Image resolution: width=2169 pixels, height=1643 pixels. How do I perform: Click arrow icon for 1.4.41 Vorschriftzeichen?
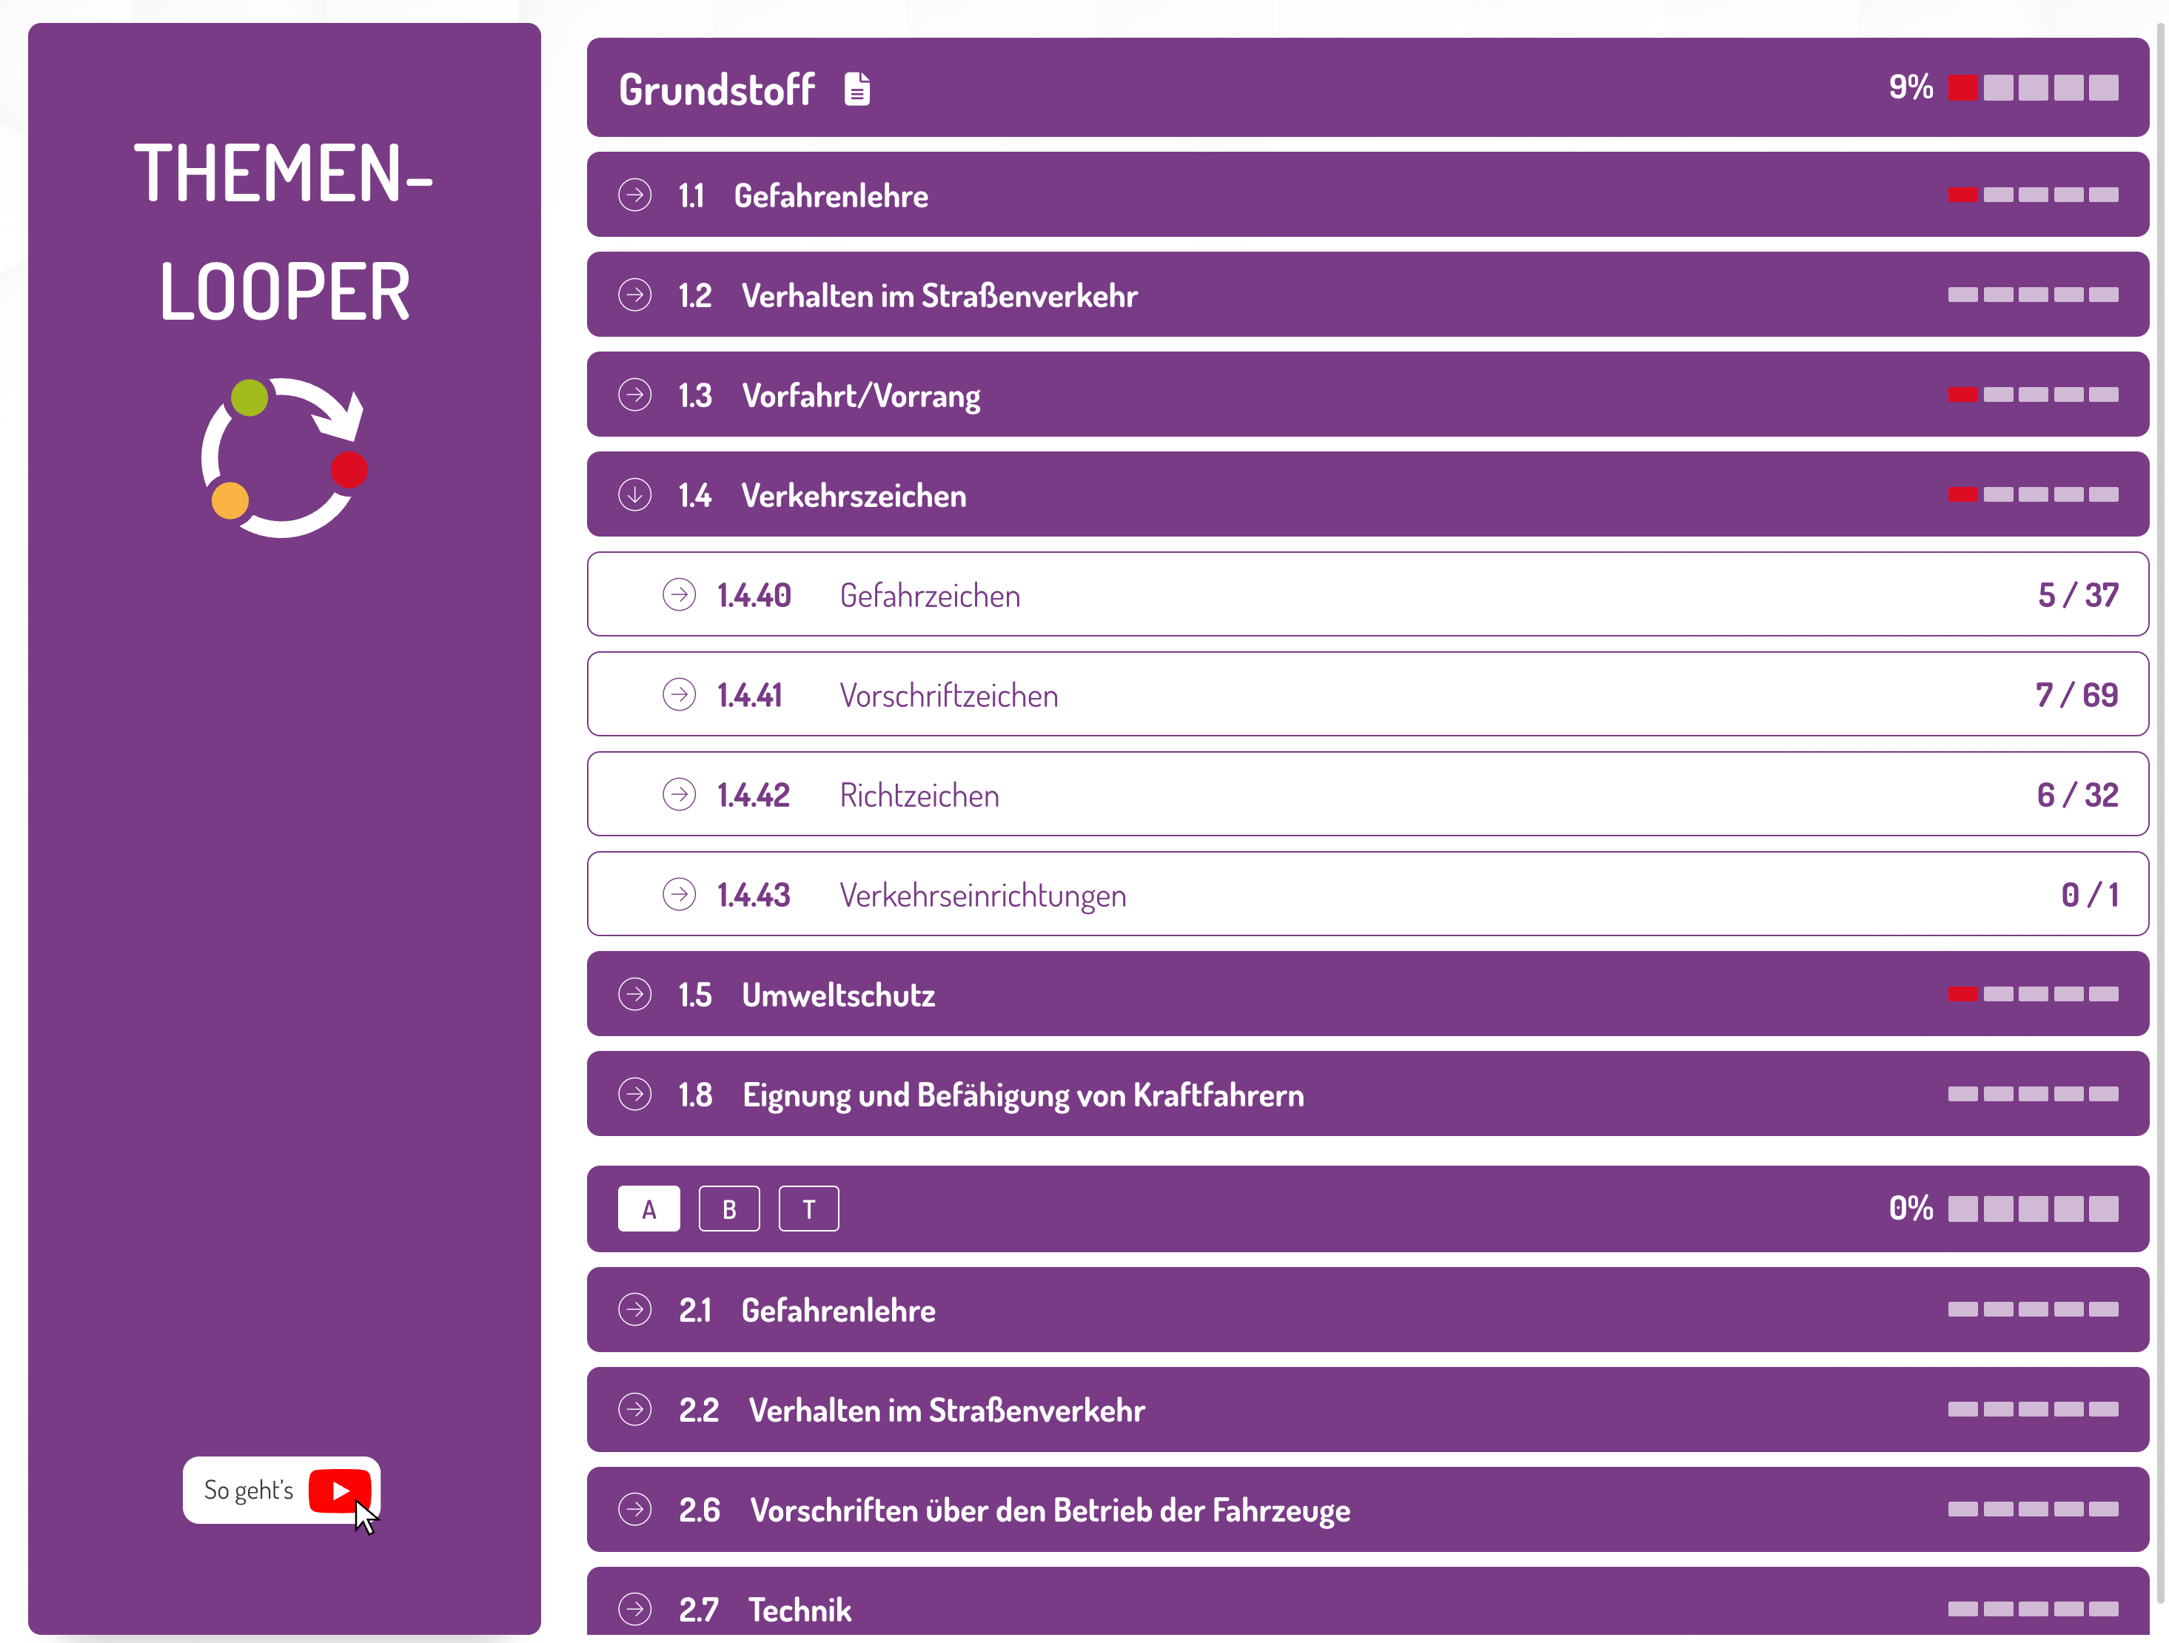click(679, 695)
